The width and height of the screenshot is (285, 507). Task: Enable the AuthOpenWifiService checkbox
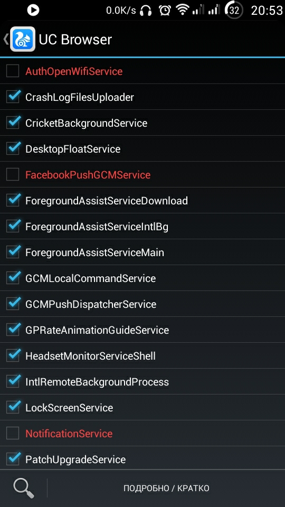tap(13, 71)
